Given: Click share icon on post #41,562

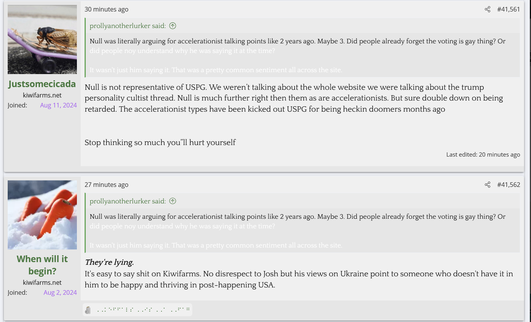Looking at the screenshot, I should click(x=488, y=185).
